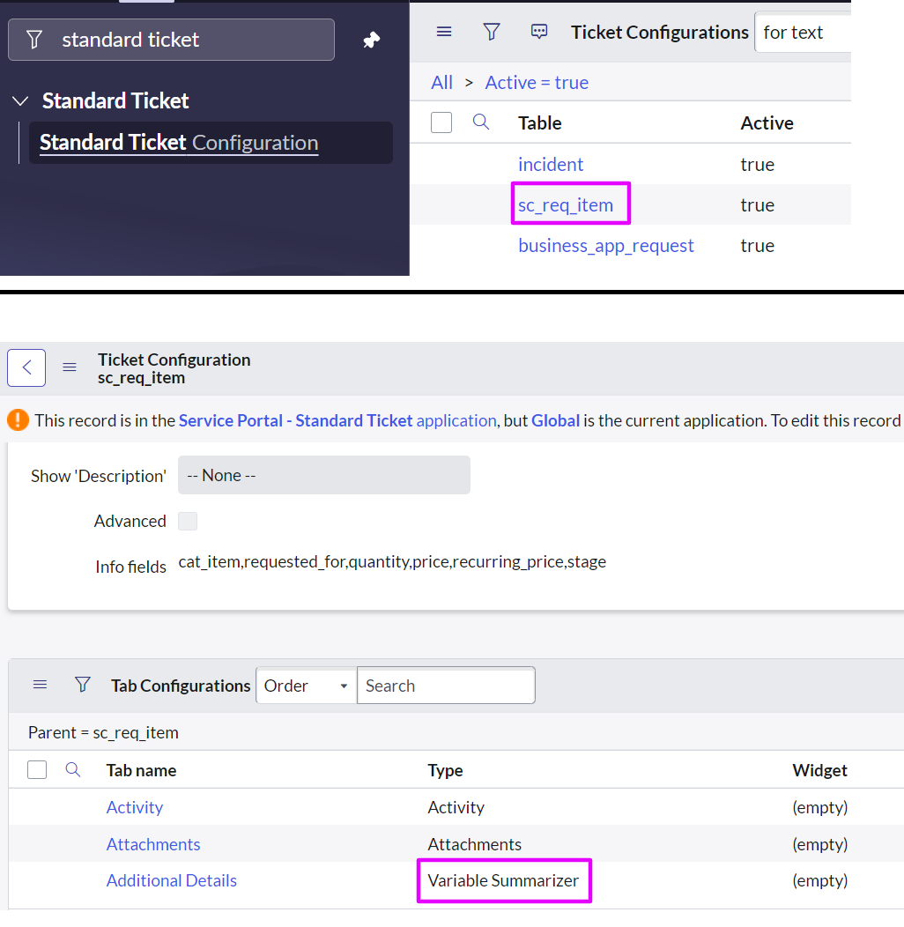Check the select-all box in Ticket Configurations
The height and width of the screenshot is (927, 904).
(x=441, y=122)
